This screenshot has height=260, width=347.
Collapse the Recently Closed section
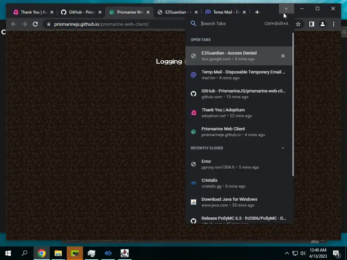coord(283,148)
